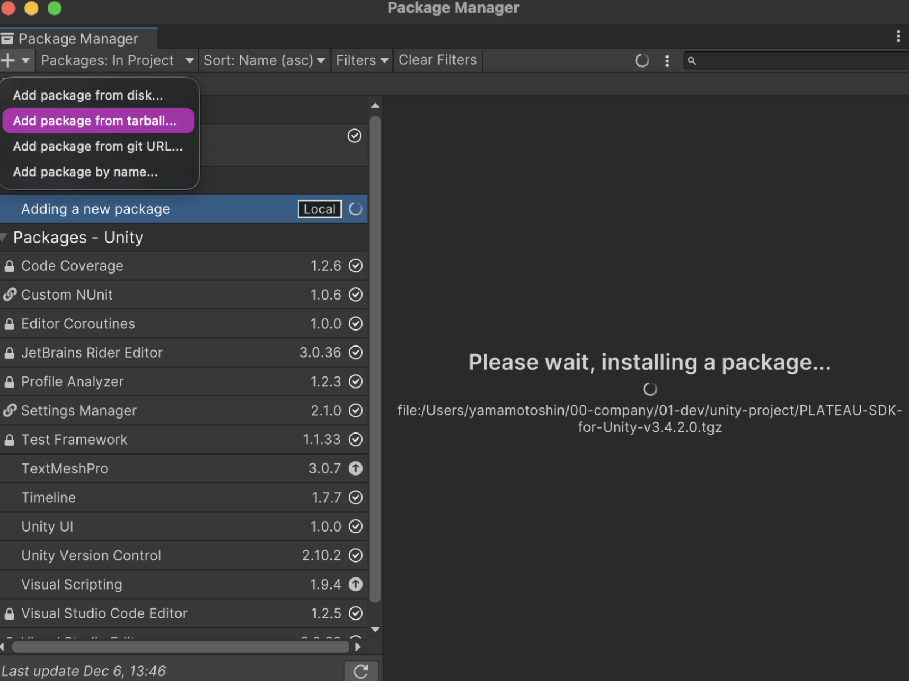The width and height of the screenshot is (909, 681).
Task: Click the plus add package icon
Action: pos(8,60)
